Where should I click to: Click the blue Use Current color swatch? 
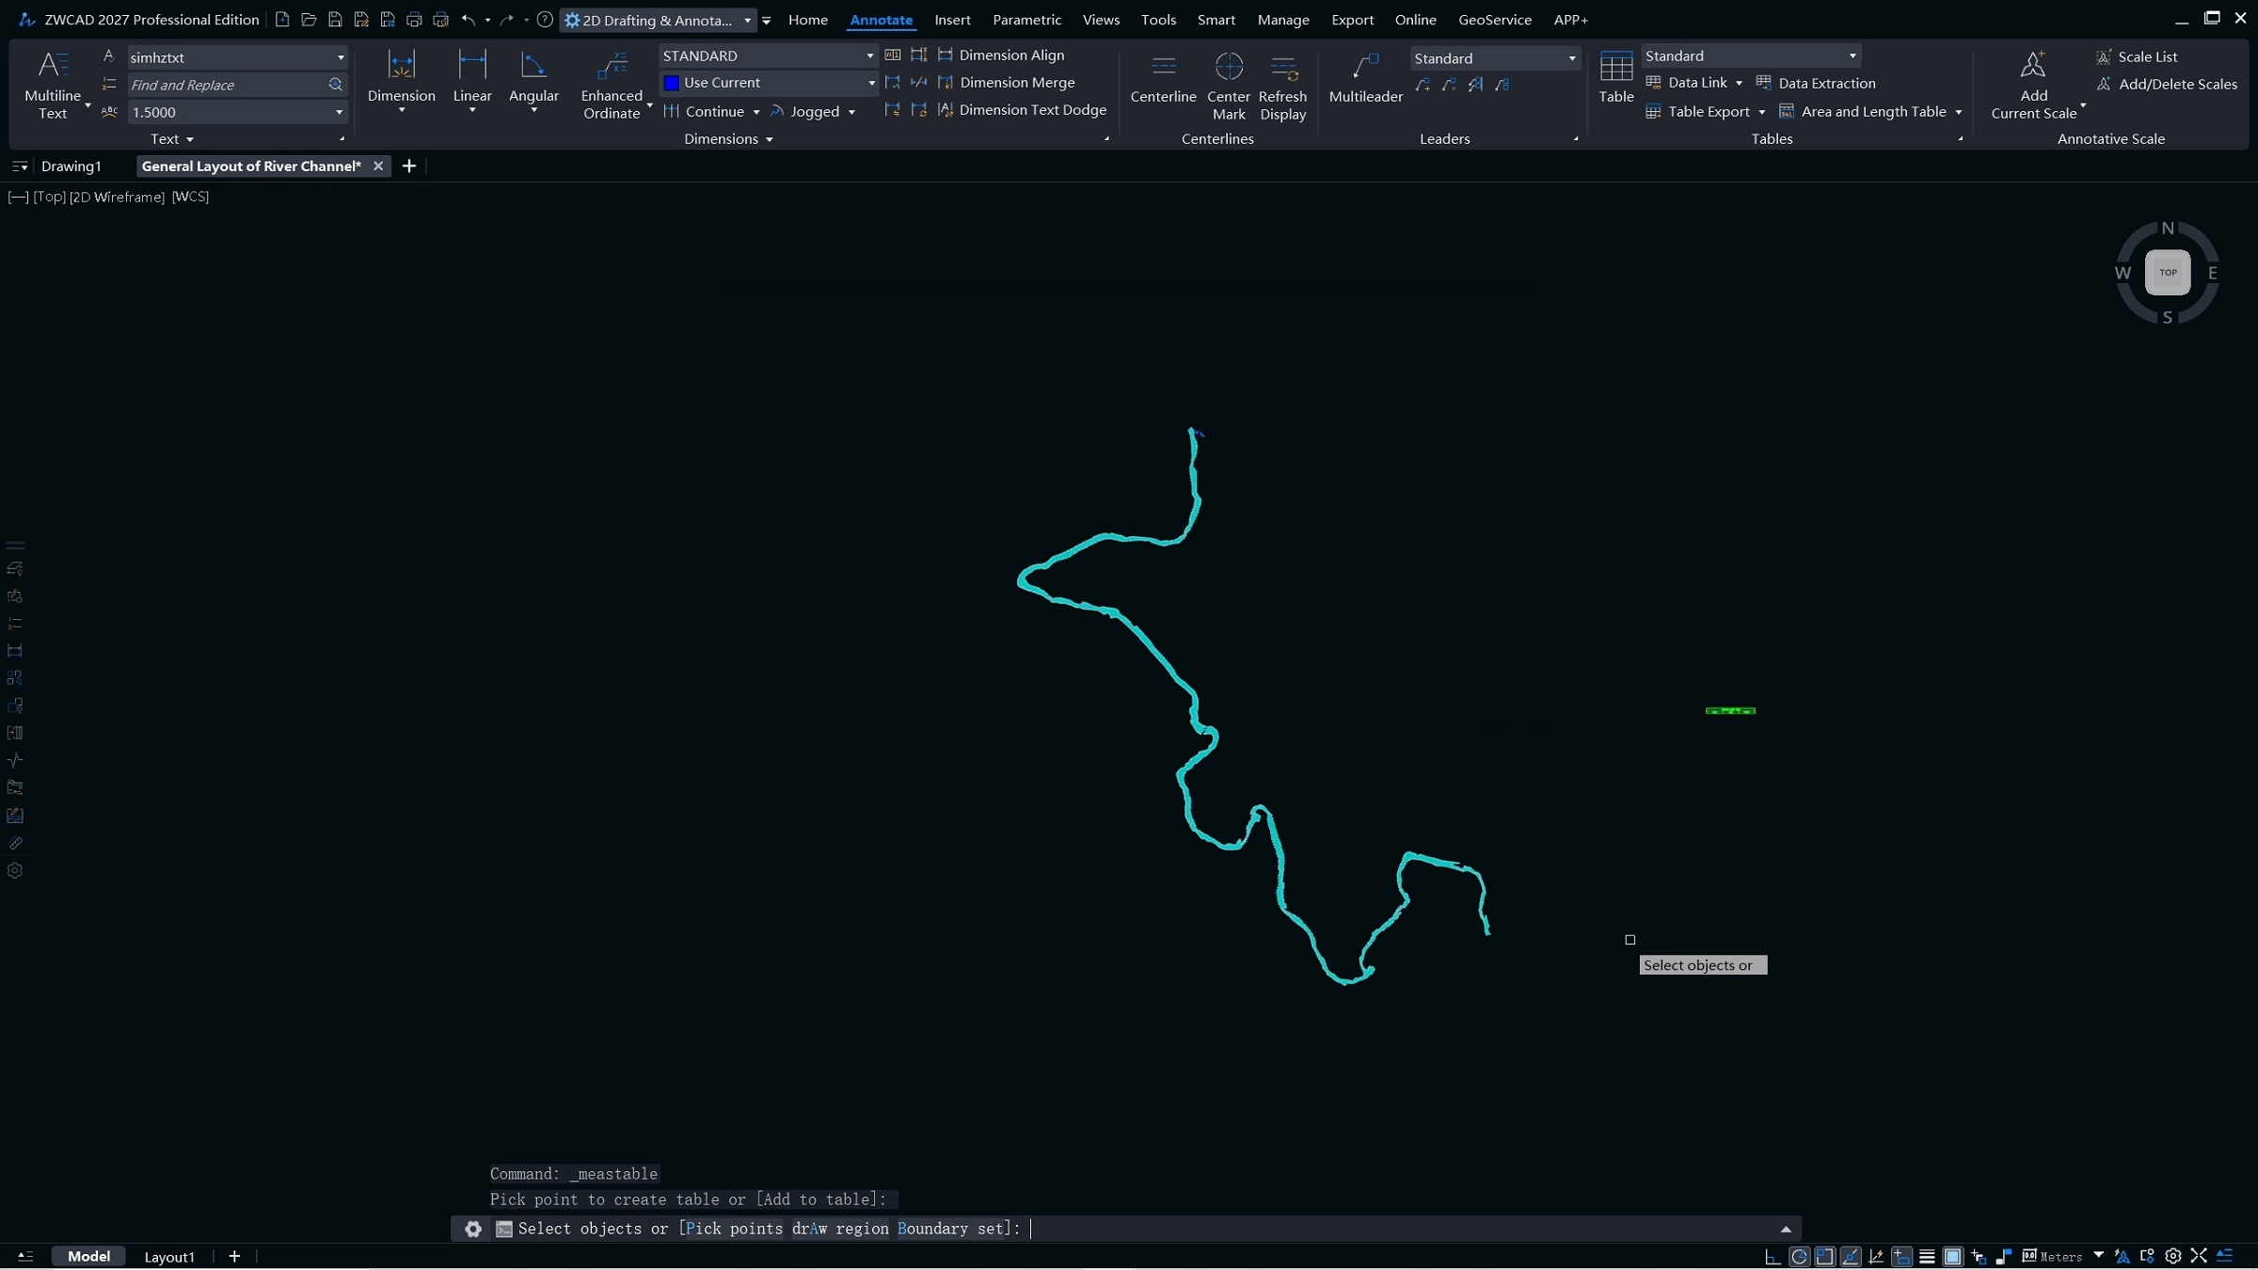[x=671, y=83]
